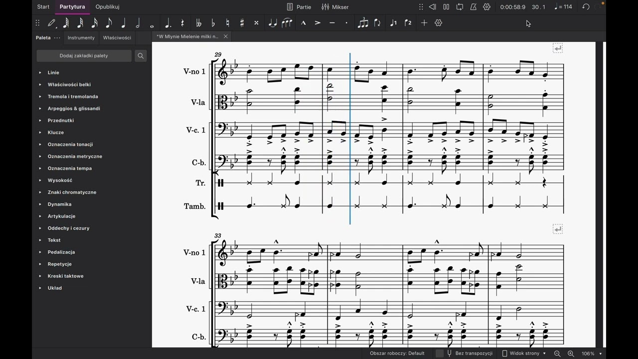Apply sharp accidental
Image resolution: width=638 pixels, height=359 pixels.
tap(242, 23)
